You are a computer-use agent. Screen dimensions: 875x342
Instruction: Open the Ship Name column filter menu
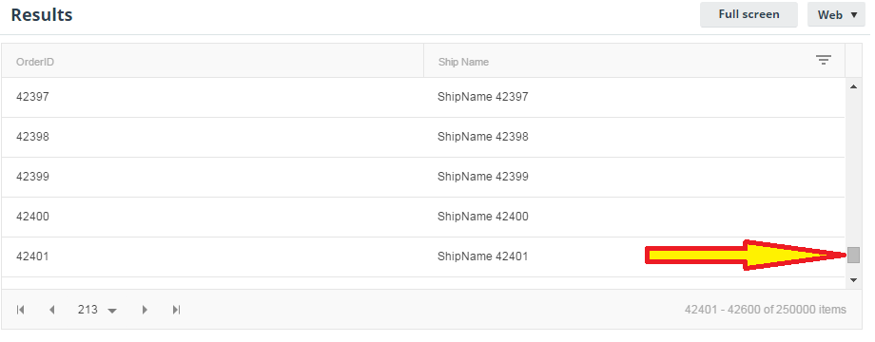point(823,60)
